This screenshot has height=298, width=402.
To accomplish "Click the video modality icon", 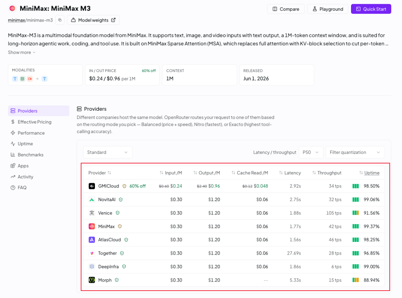I will pos(30,79).
